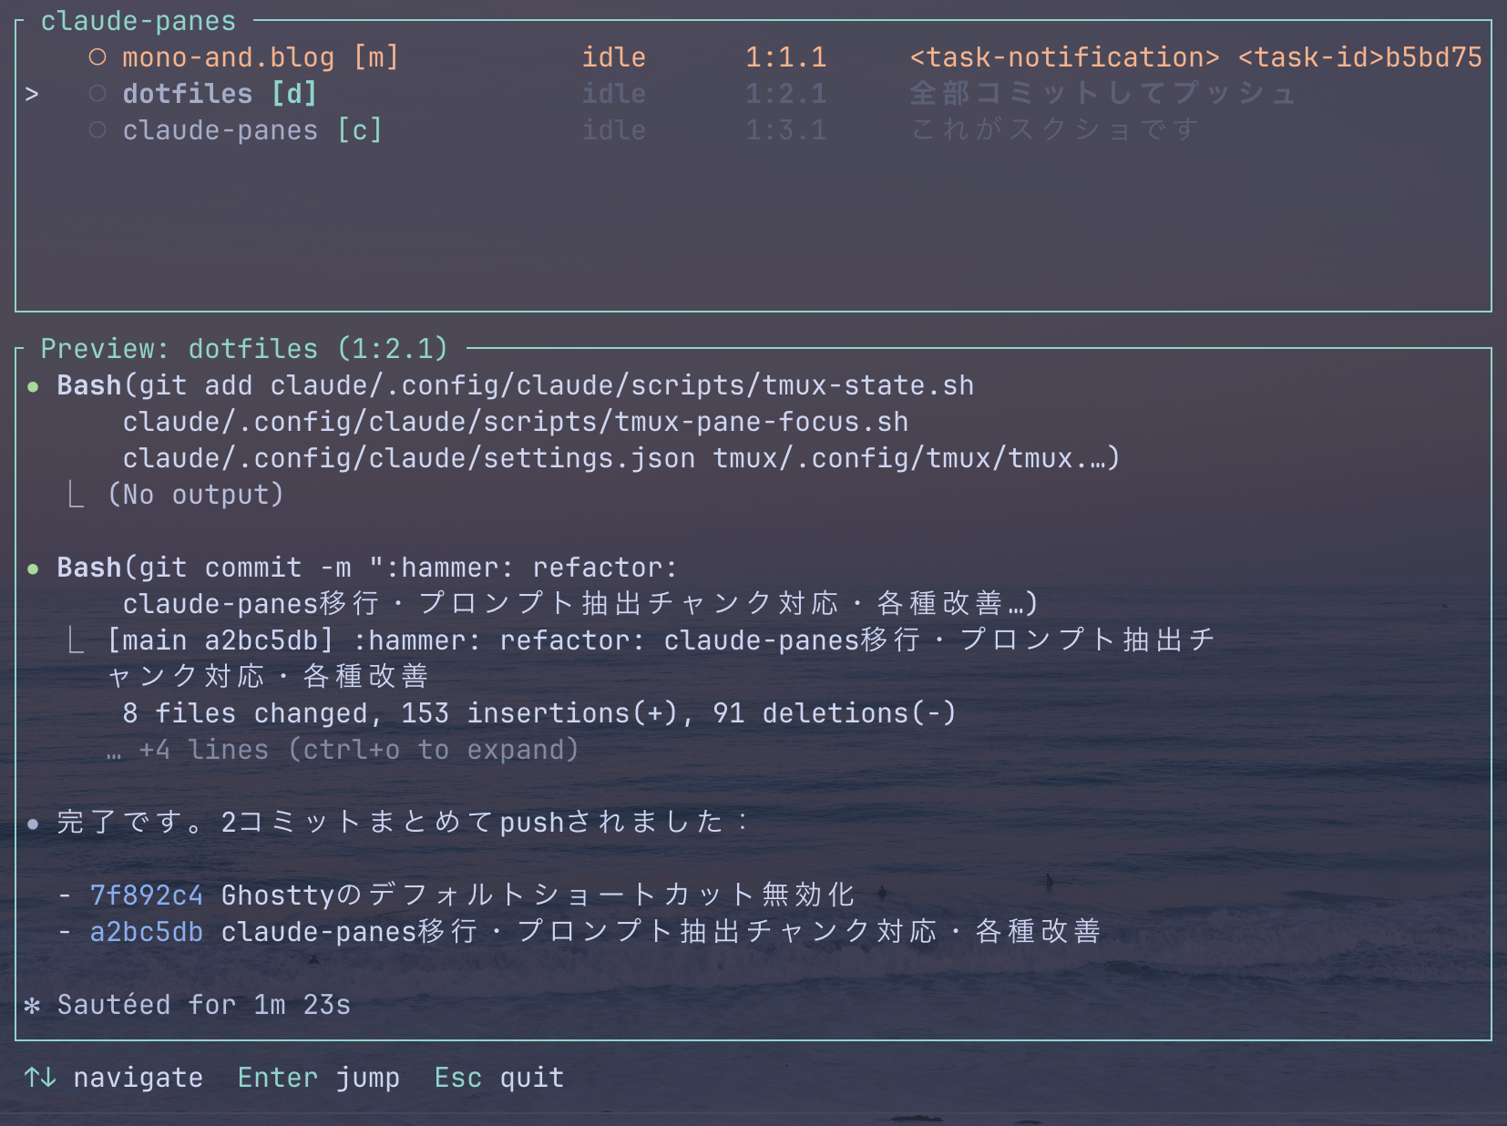Image resolution: width=1507 pixels, height=1126 pixels.
Task: Click the output branch symbol under git add
Action: (x=76, y=494)
